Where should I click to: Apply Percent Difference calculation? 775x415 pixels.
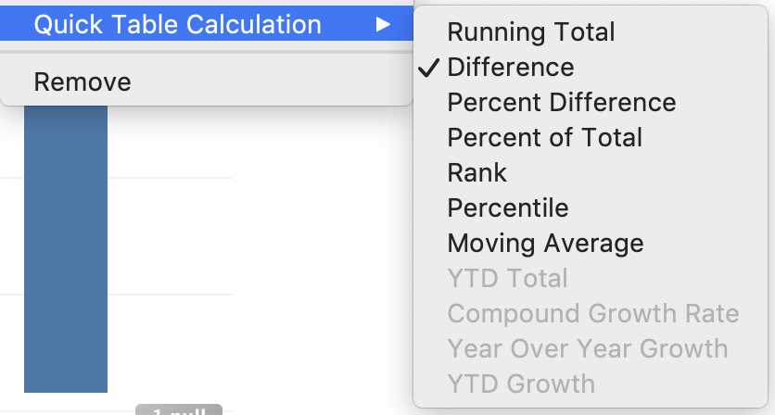pyautogui.click(x=562, y=103)
